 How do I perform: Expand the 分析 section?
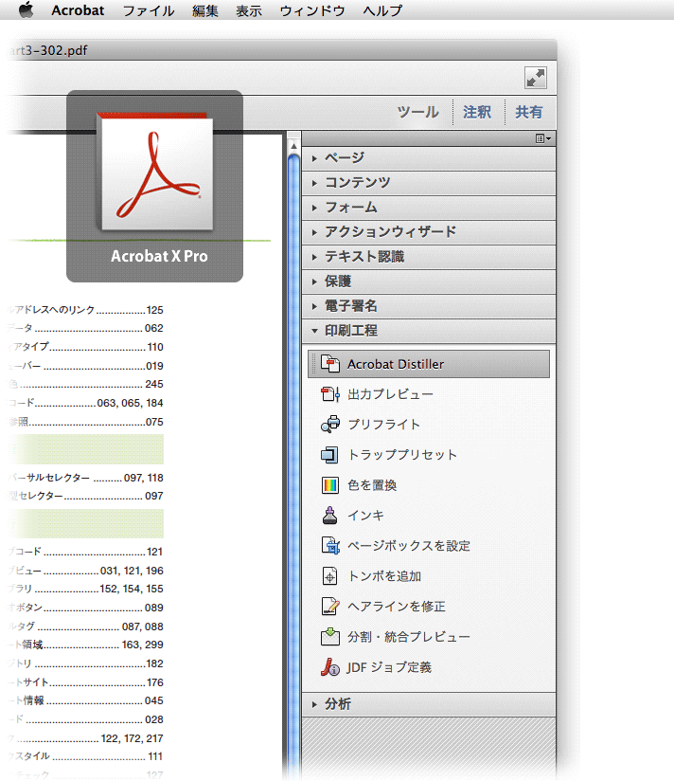pos(429,704)
